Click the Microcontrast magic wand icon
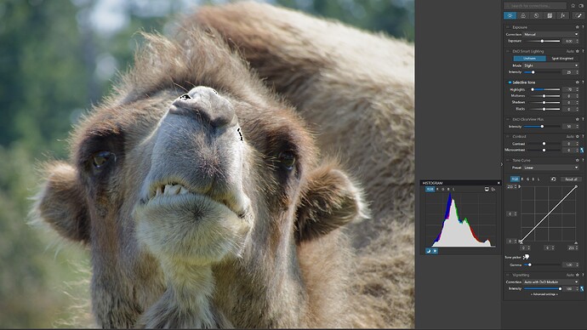Viewport: 587px width, 330px height. [x=582, y=150]
